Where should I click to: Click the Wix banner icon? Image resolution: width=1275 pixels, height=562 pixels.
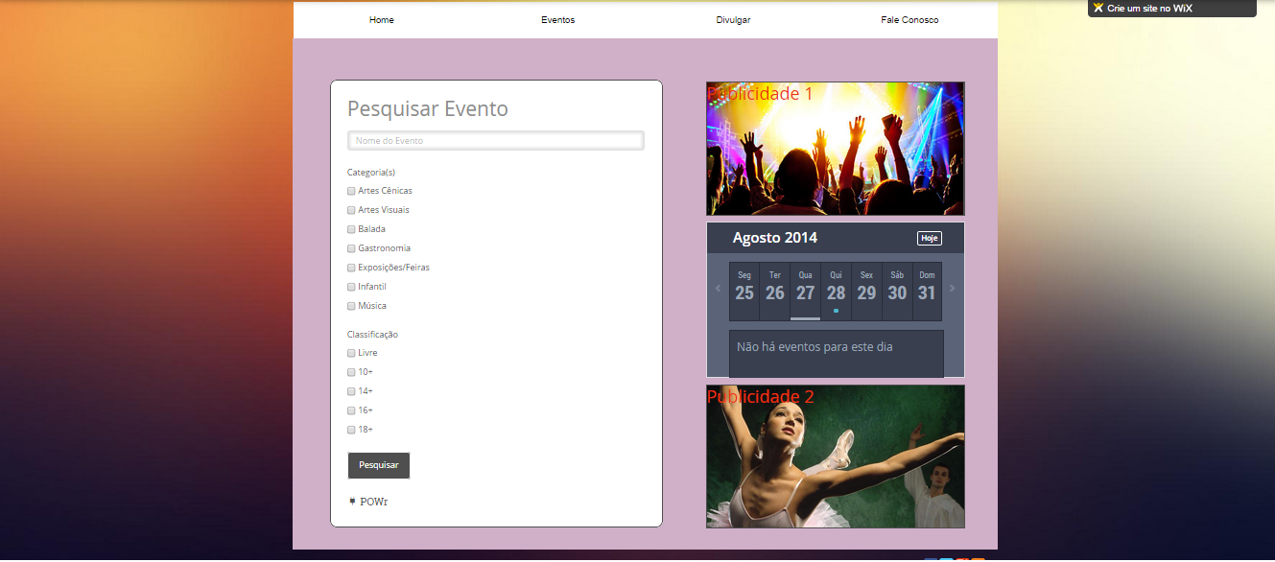[1098, 8]
